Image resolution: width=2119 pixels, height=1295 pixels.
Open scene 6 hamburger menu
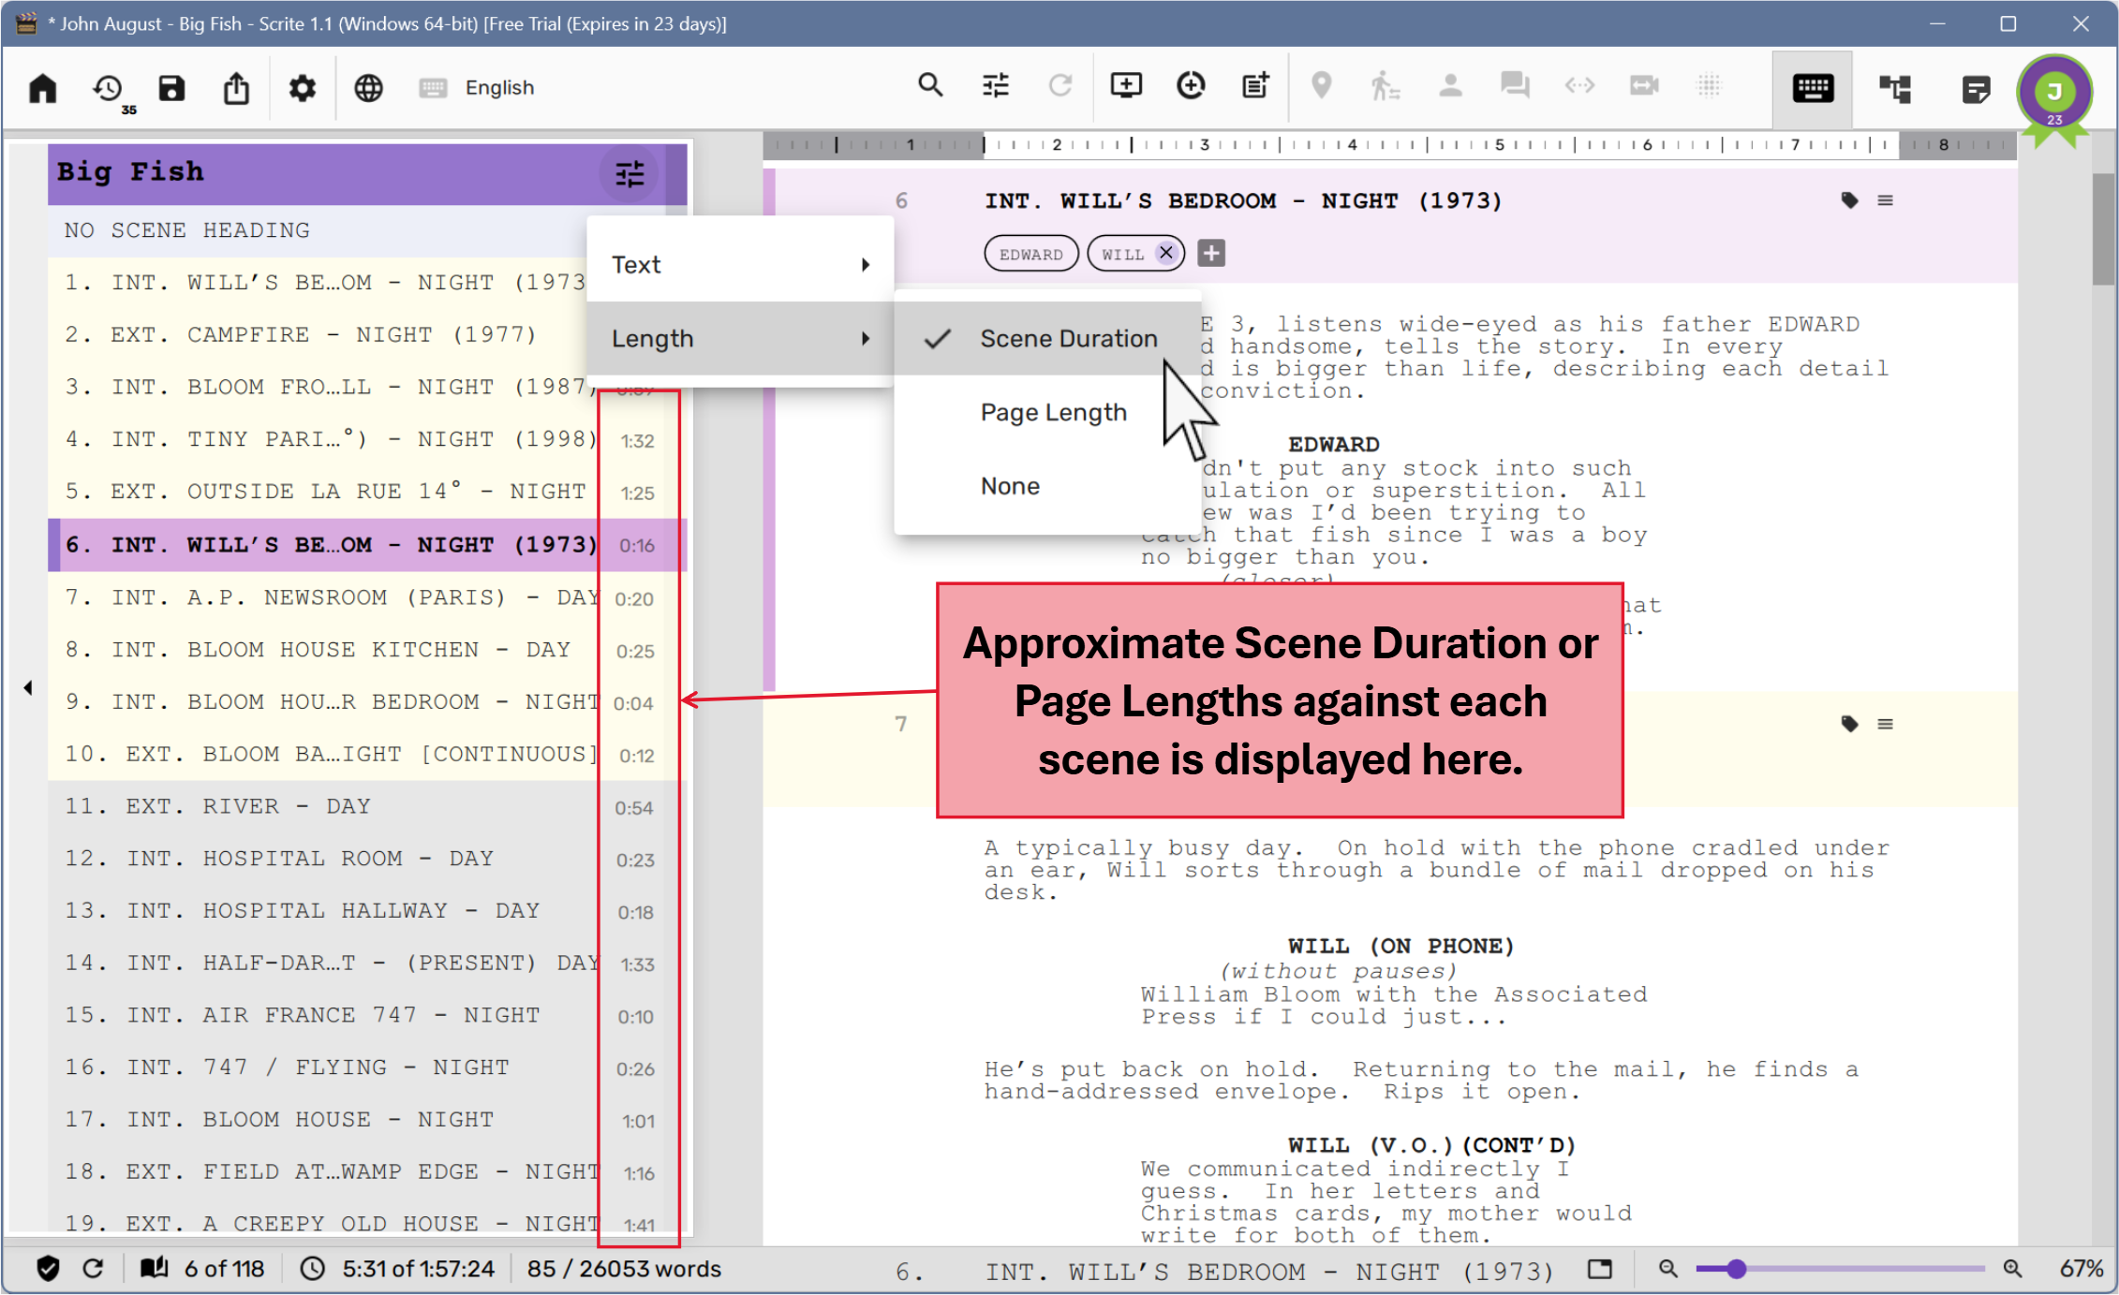click(1885, 200)
